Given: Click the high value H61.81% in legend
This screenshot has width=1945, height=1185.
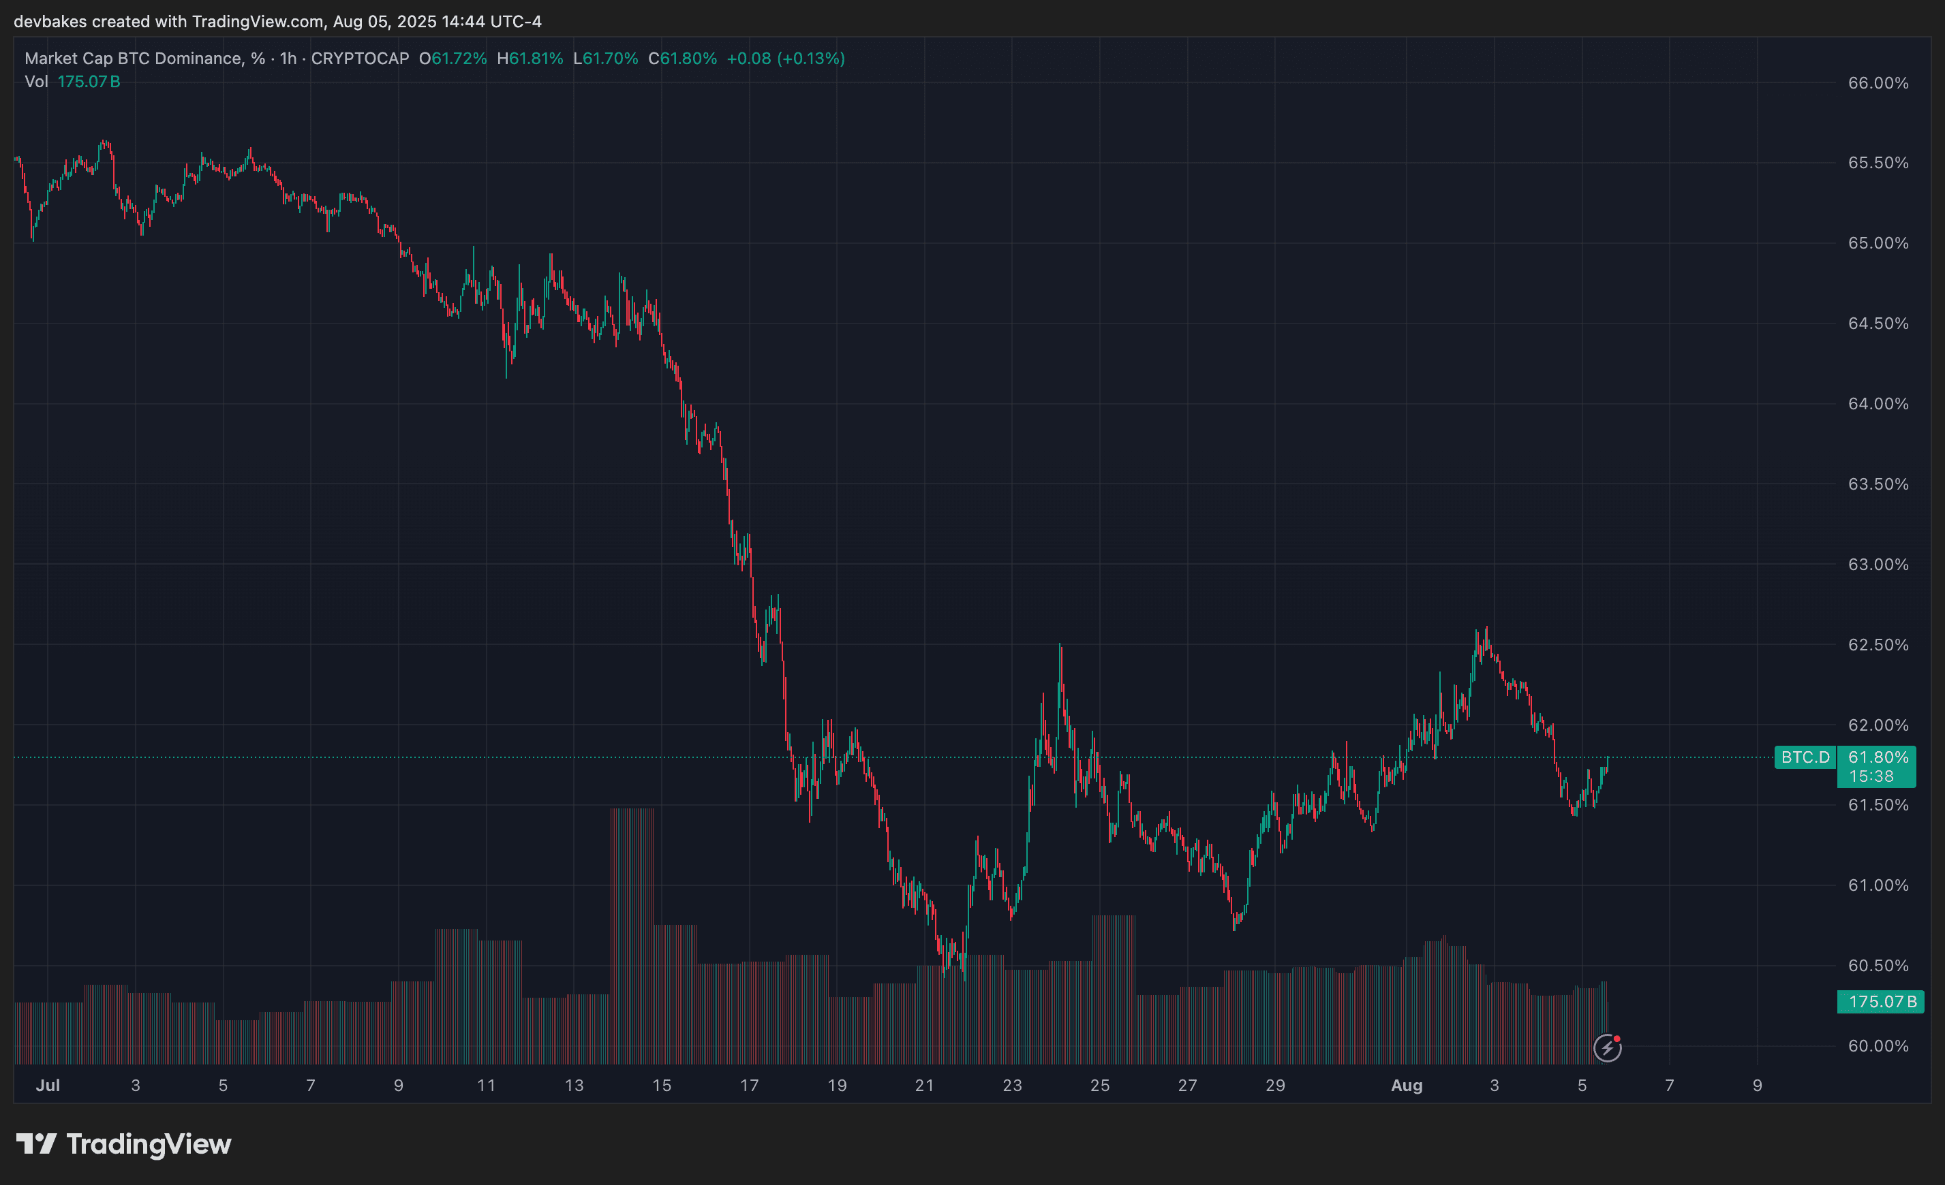Looking at the screenshot, I should coord(530,59).
